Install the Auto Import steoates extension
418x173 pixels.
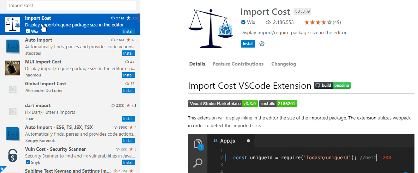click(x=128, y=53)
